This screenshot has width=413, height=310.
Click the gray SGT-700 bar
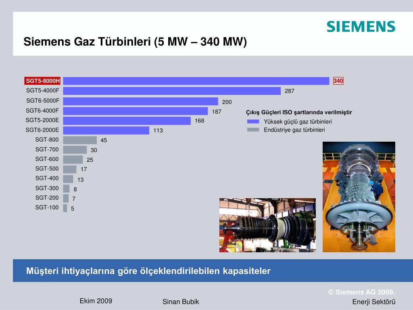coord(75,150)
